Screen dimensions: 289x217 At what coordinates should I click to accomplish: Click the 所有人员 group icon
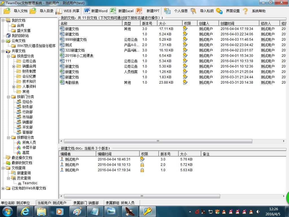pyautogui.click(x=19, y=142)
